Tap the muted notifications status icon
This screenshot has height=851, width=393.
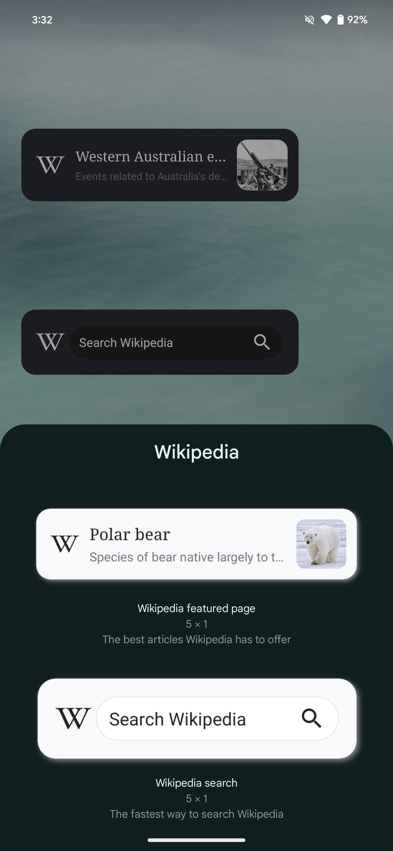point(309,20)
